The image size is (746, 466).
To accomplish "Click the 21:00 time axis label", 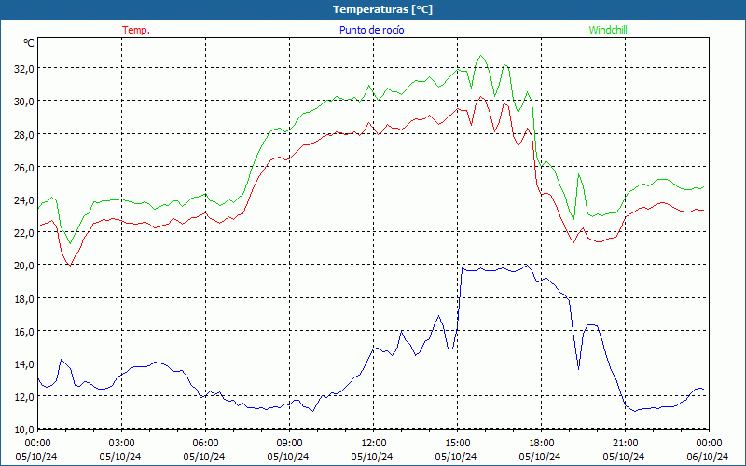I will point(625,444).
